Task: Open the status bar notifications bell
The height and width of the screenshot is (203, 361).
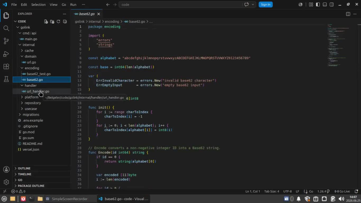Action: point(356,191)
